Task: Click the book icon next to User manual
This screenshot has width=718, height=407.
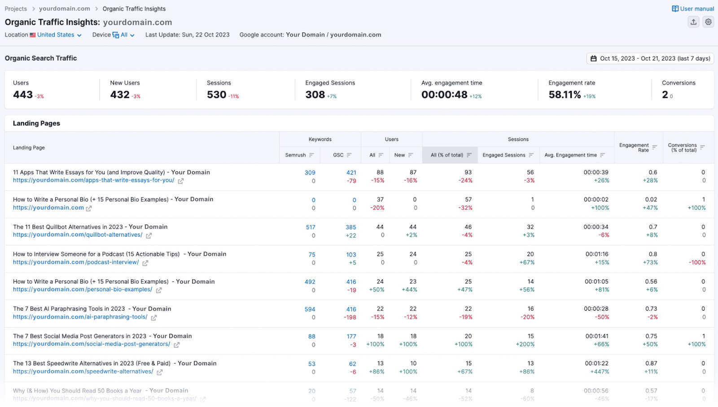Action: pos(674,8)
